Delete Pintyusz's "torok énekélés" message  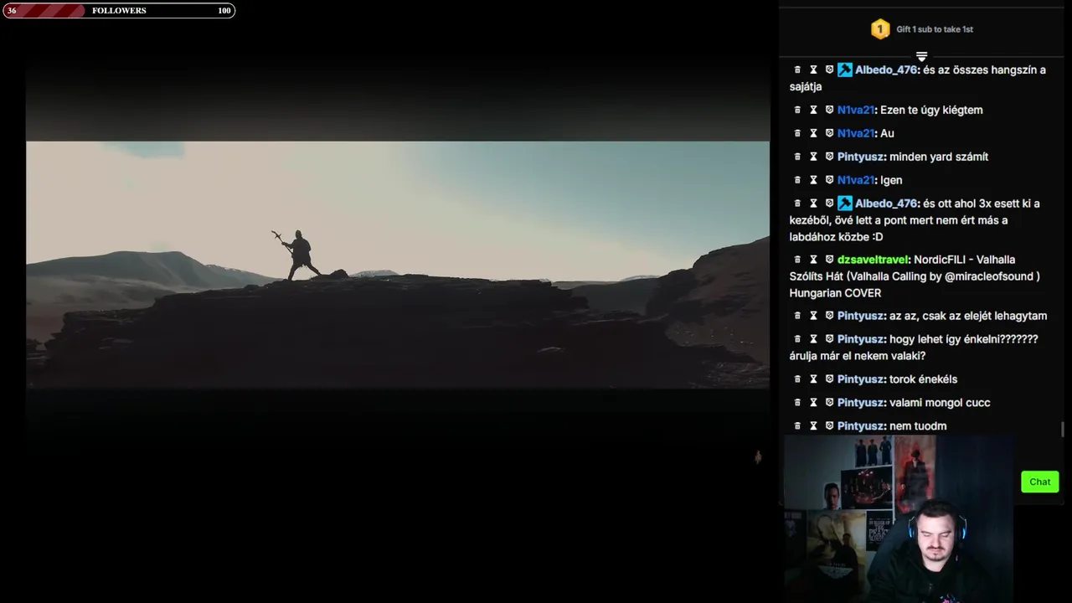pos(797,379)
